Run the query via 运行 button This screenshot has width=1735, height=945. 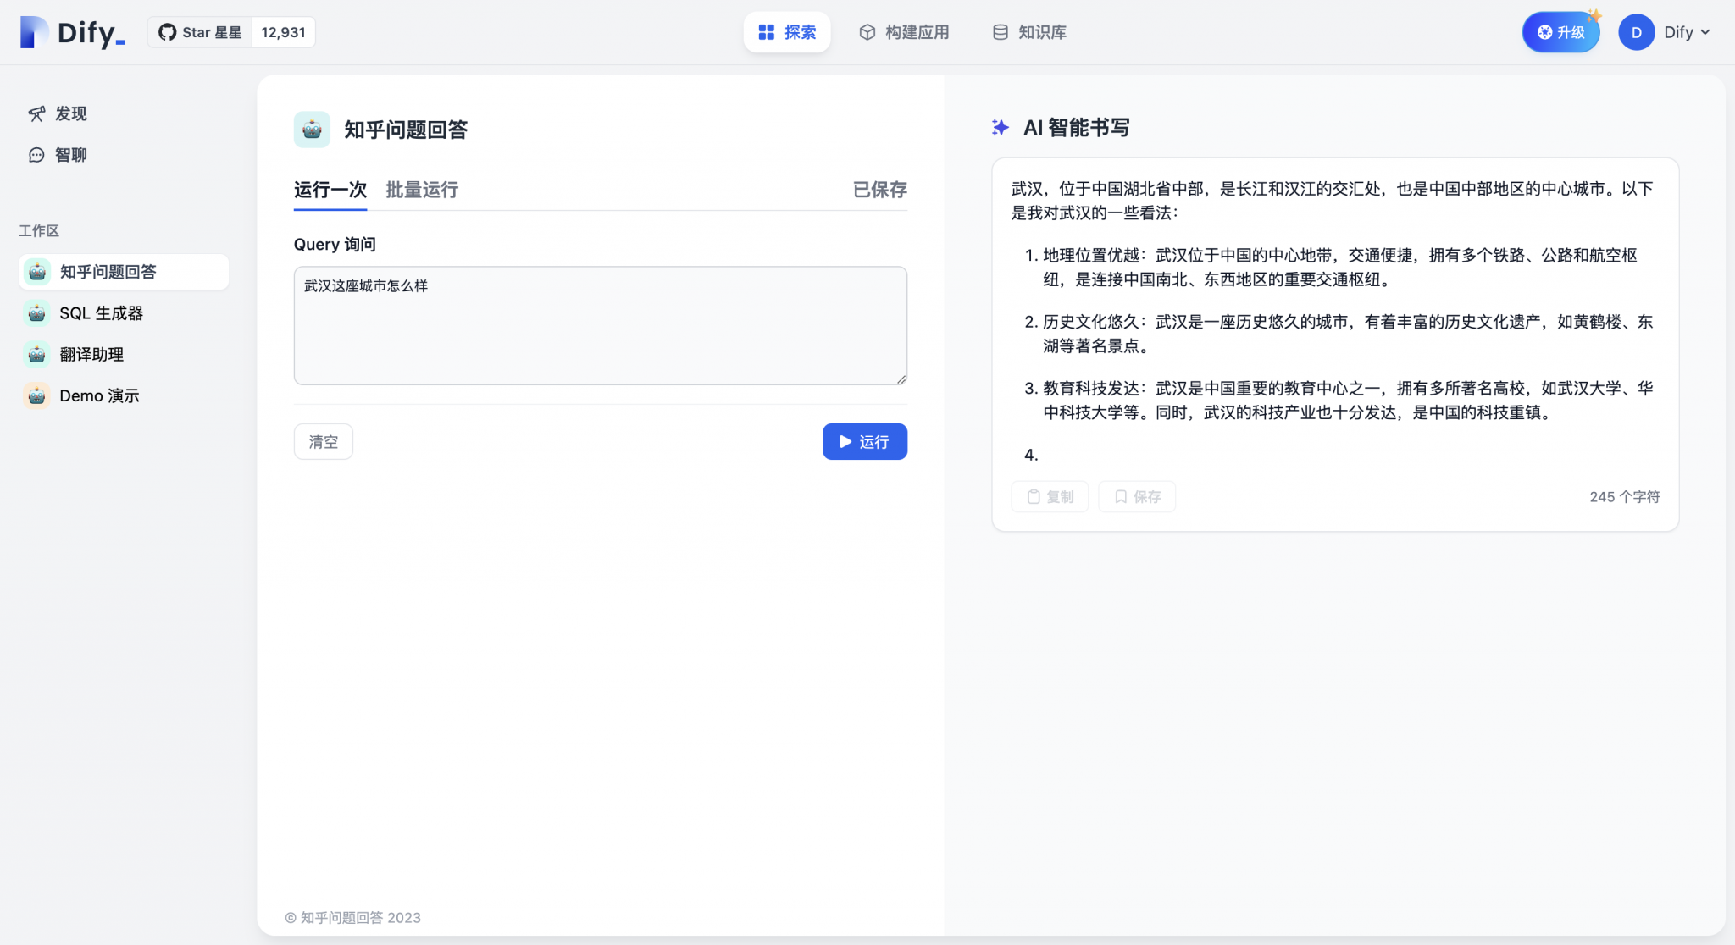864,441
